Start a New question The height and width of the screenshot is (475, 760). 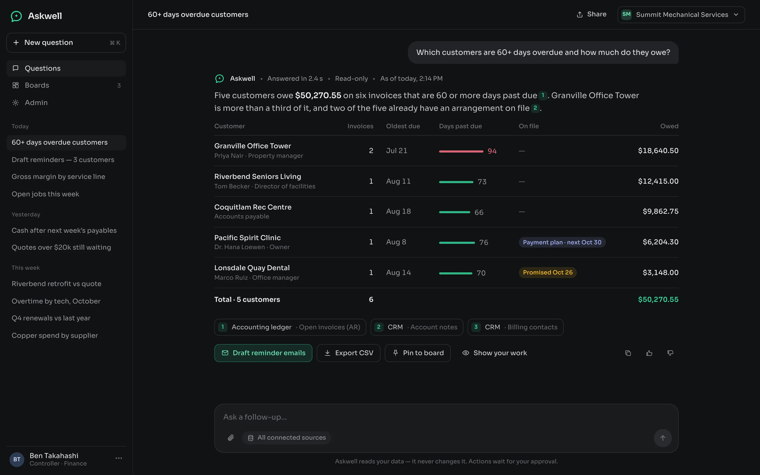[x=66, y=43]
